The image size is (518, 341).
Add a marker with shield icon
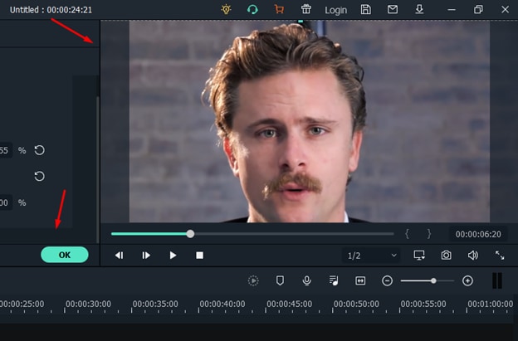pyautogui.click(x=280, y=281)
